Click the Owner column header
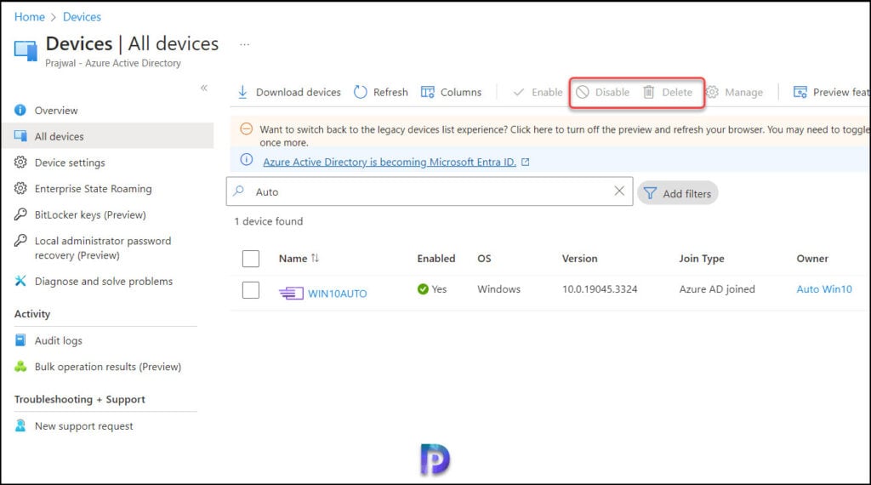This screenshot has height=485, width=871. [812, 259]
